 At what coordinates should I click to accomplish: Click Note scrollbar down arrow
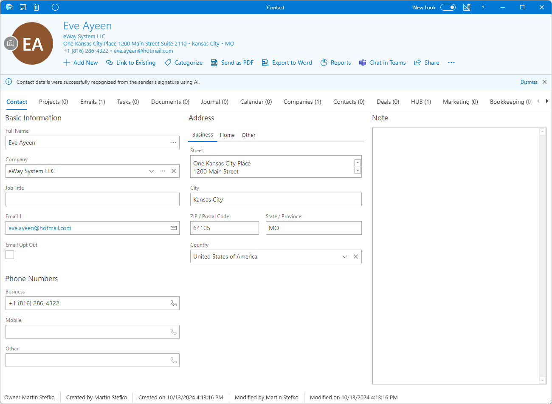tap(542, 380)
